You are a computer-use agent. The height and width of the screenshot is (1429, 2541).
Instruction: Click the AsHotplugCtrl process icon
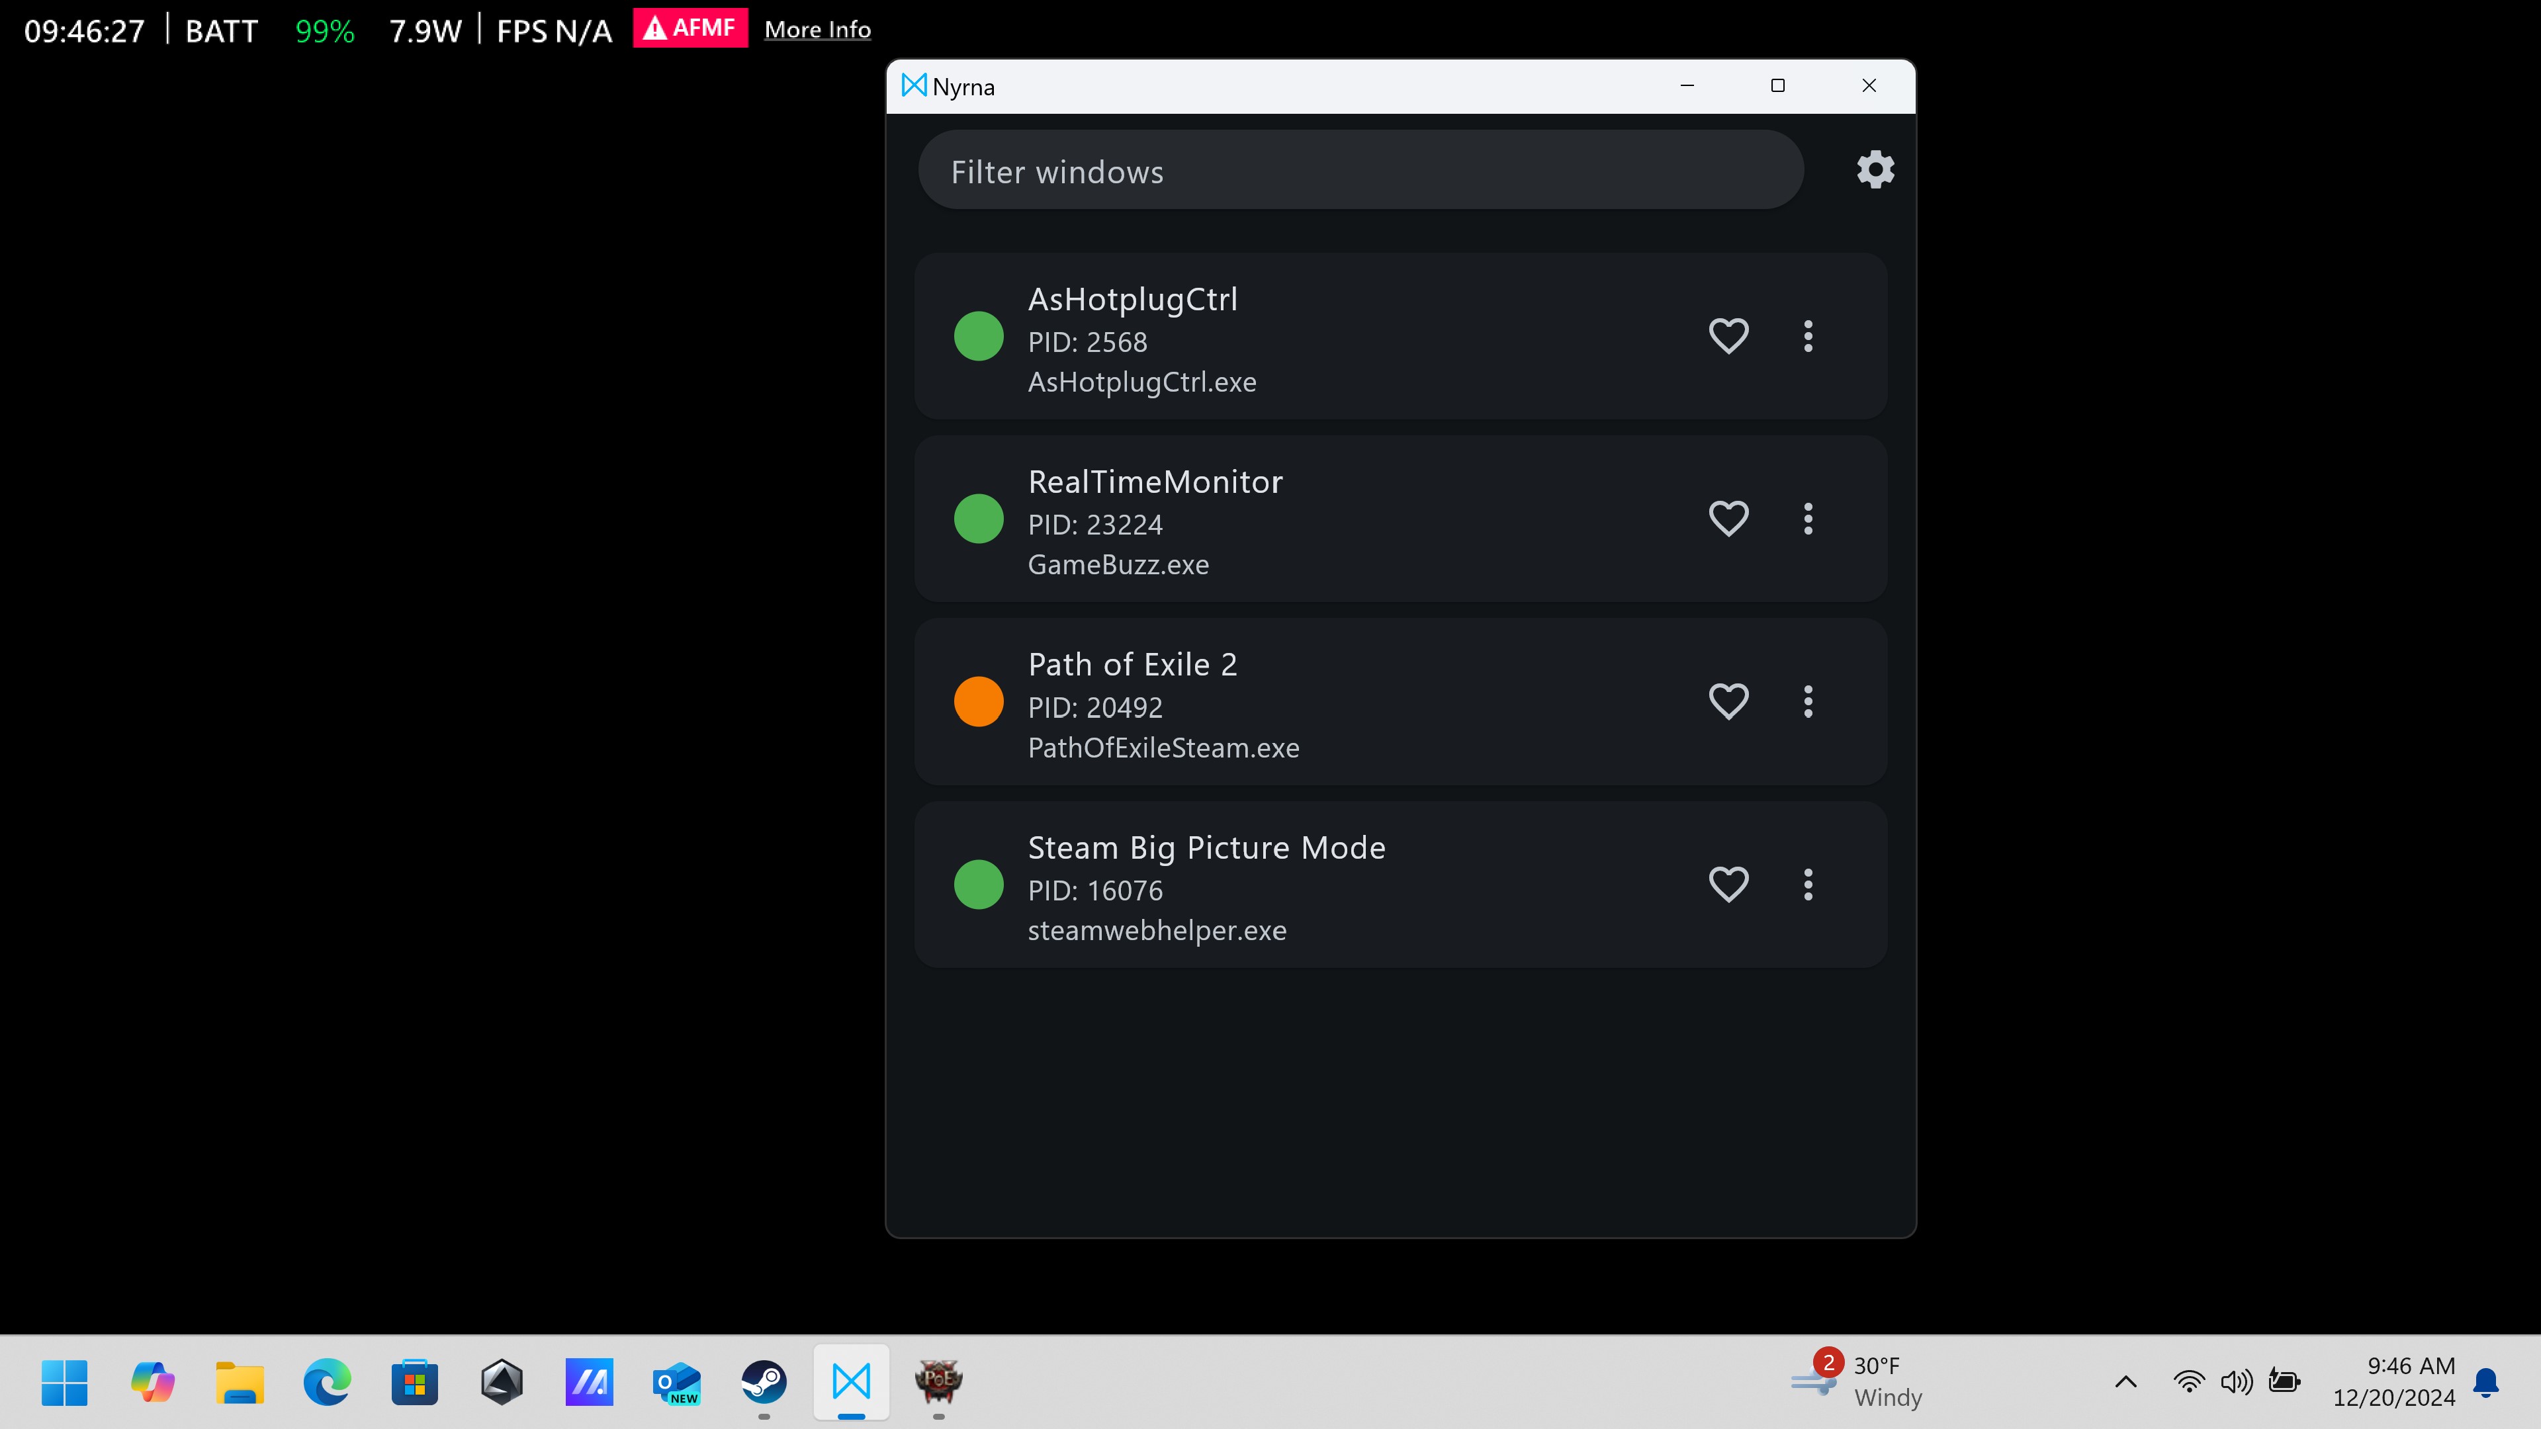(977, 337)
